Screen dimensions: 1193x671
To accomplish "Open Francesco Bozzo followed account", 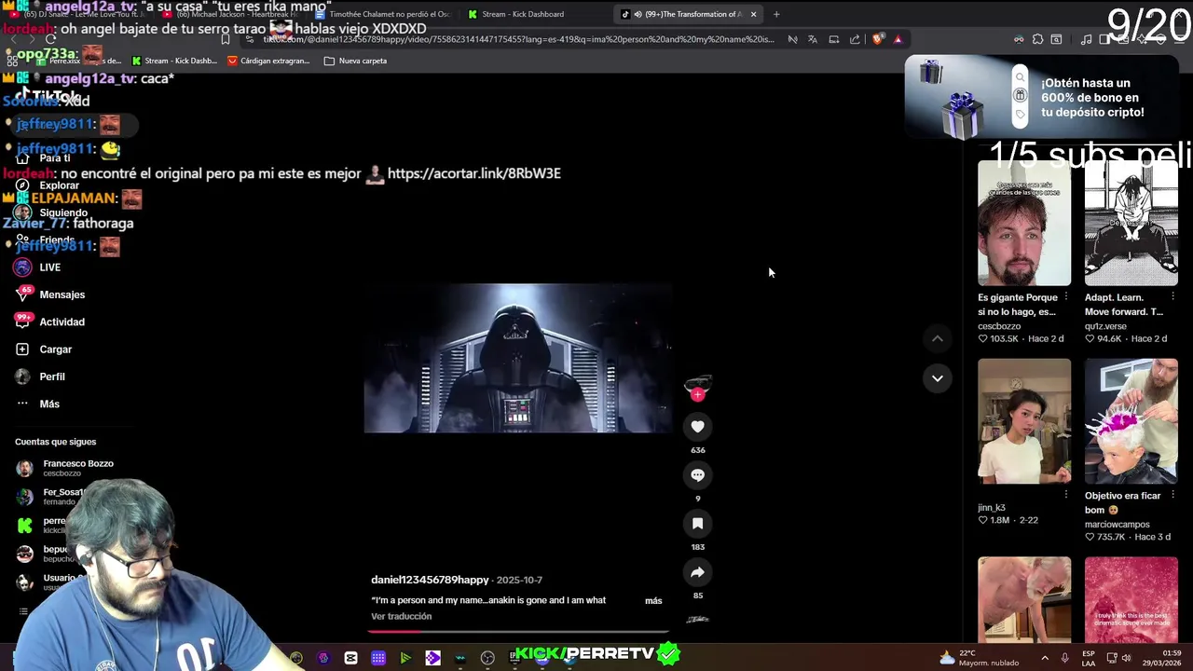I will [x=65, y=468].
